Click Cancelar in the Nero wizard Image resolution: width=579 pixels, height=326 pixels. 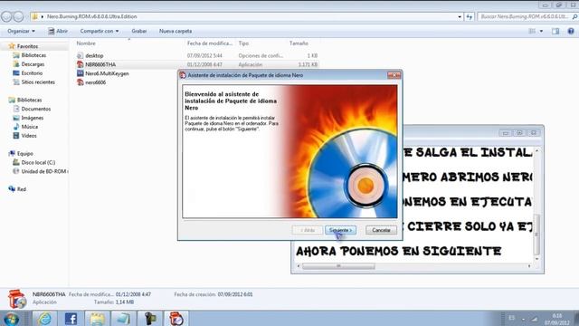coord(381,230)
